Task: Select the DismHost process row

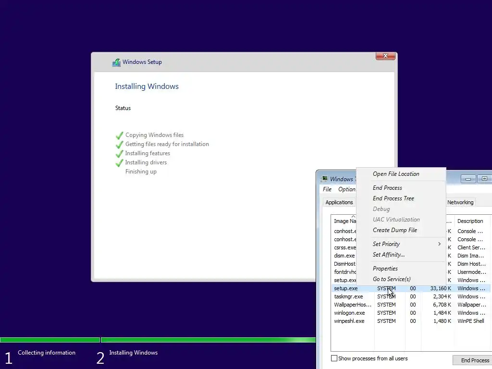Action: [344, 264]
